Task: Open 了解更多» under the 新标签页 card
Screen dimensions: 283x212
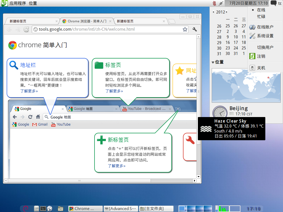Action: click(x=117, y=166)
